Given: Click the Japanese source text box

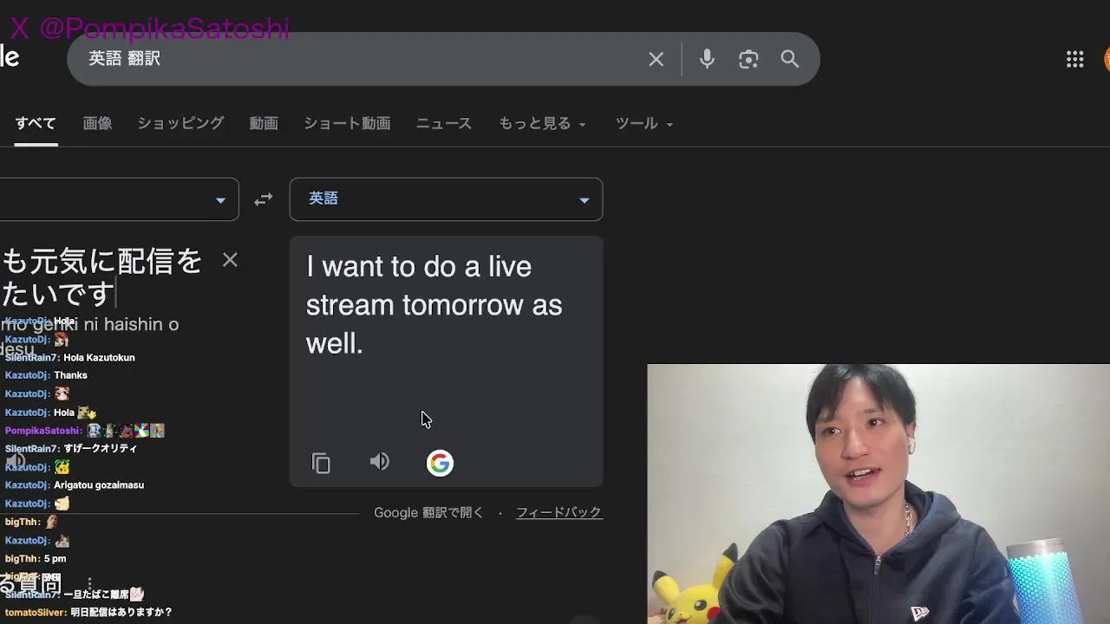Looking at the screenshot, I should (x=104, y=276).
